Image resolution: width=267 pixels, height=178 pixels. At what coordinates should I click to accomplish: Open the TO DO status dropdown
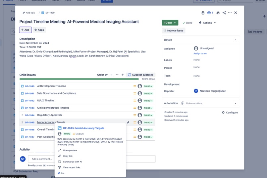pos(170,23)
